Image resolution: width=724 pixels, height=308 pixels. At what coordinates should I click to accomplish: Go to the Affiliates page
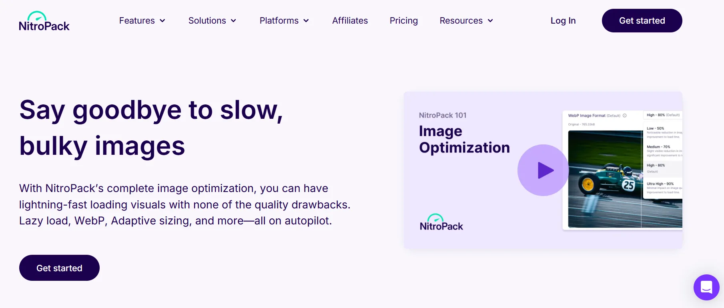[x=350, y=21]
